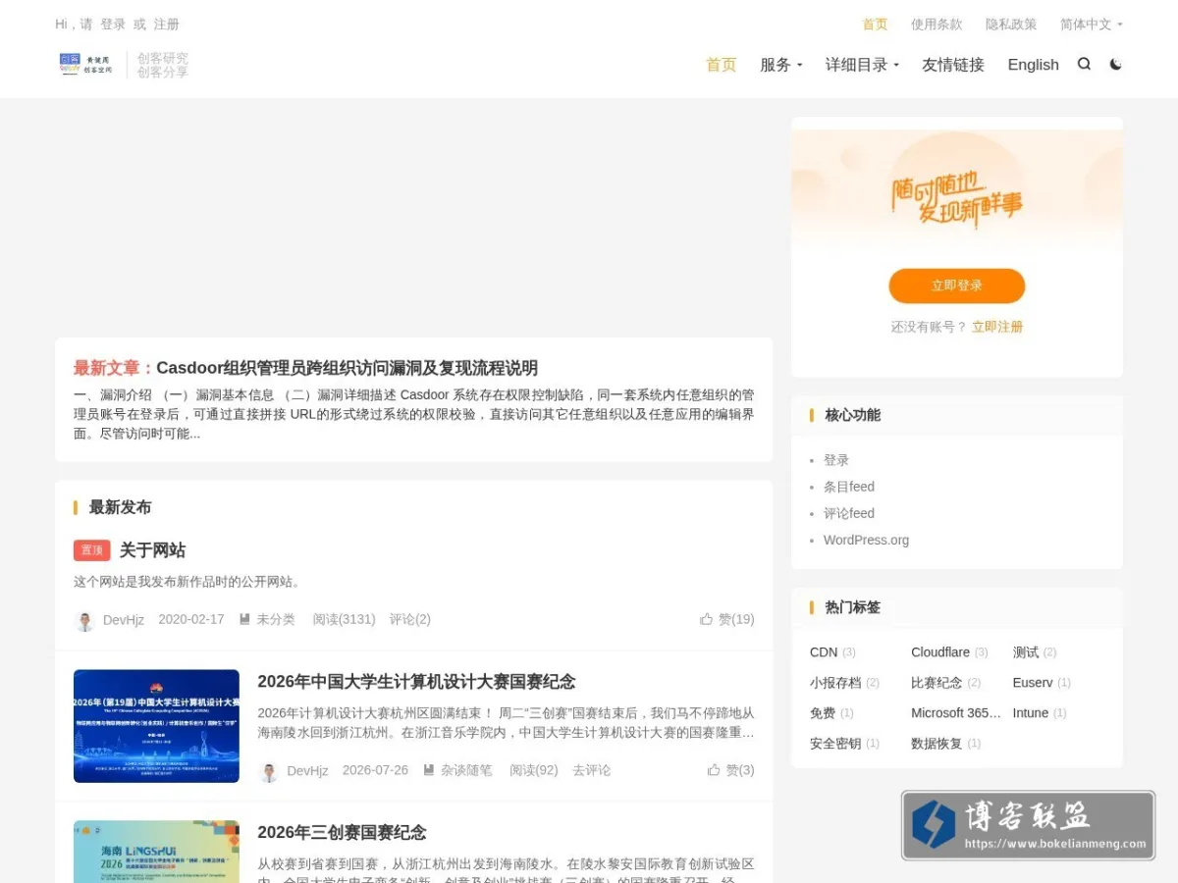Open the search icon in navigation bar
The image size is (1178, 883).
click(x=1084, y=64)
